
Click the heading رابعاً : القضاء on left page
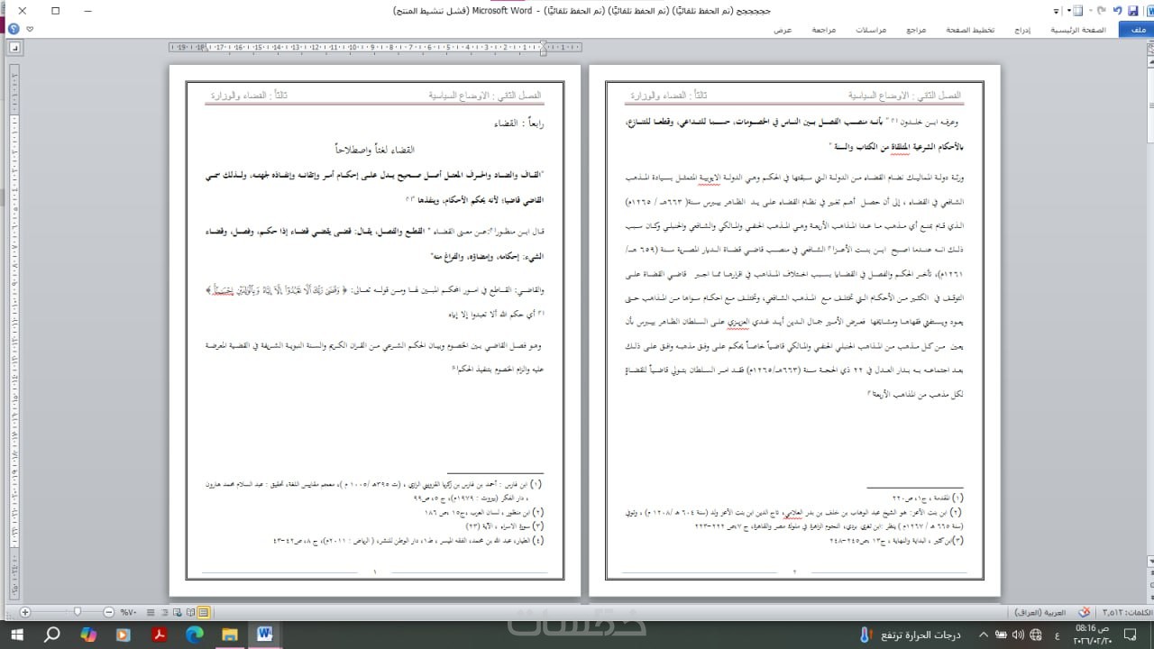coord(517,122)
